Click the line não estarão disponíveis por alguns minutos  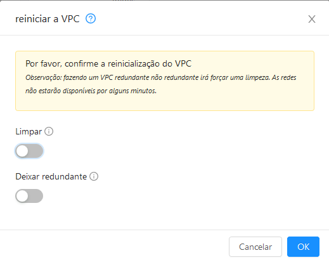[91, 91]
